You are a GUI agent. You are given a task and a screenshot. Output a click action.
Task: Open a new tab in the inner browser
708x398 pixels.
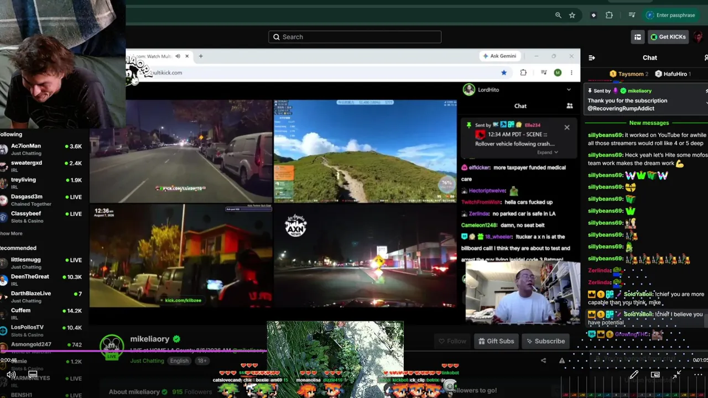(201, 56)
